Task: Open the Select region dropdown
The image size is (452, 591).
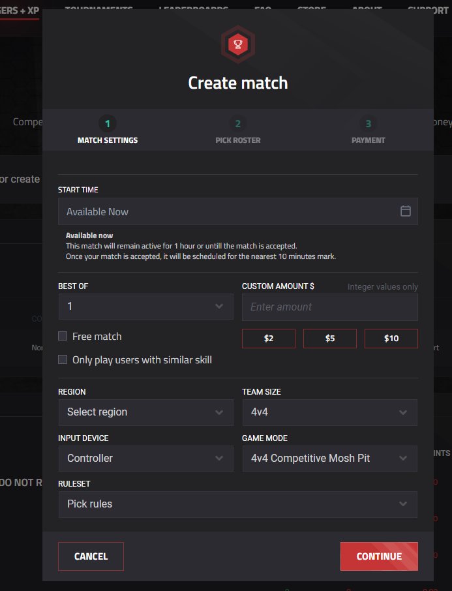Action: point(146,412)
